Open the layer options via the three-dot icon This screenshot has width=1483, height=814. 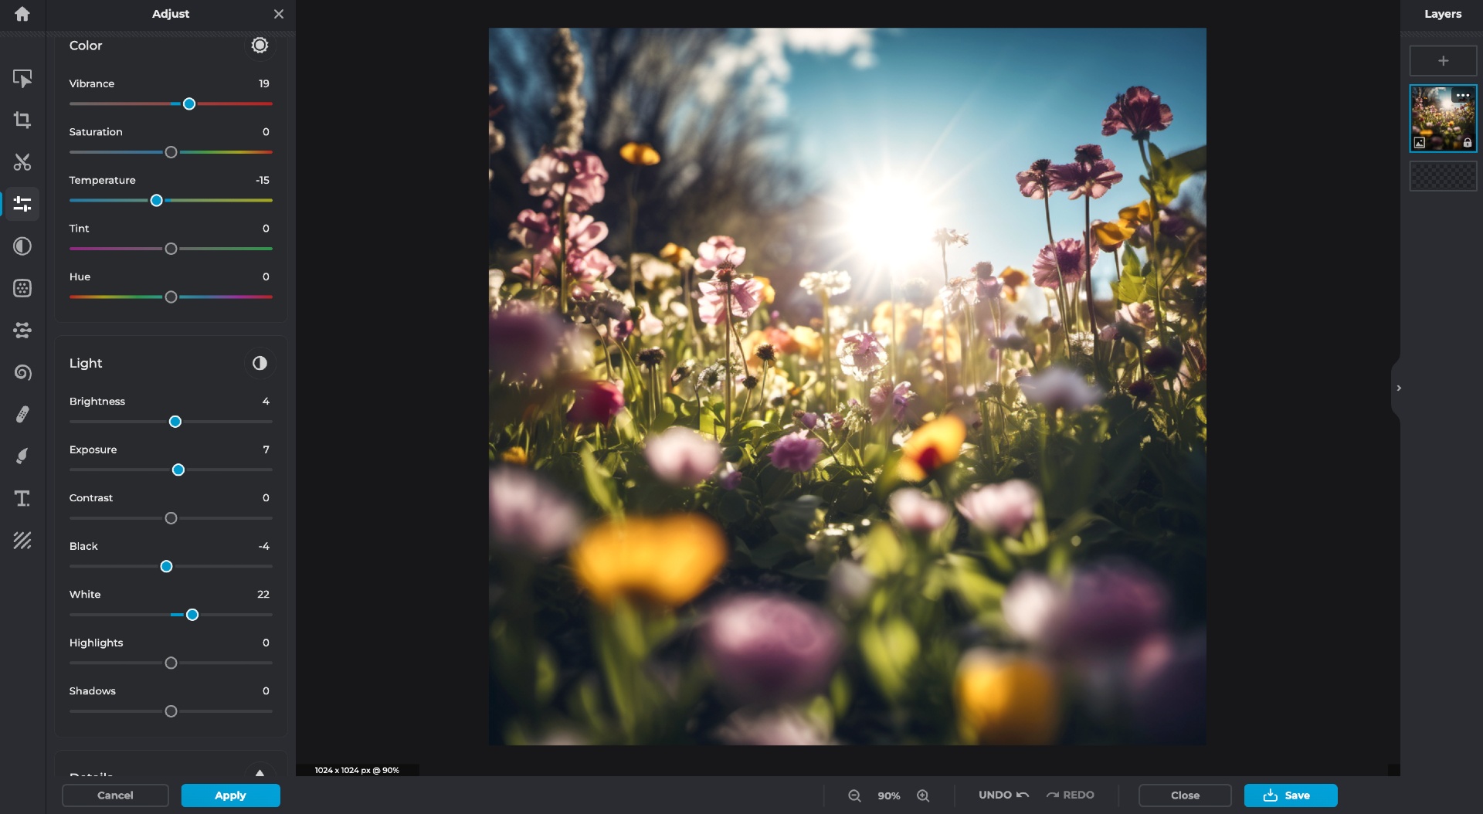click(x=1462, y=95)
